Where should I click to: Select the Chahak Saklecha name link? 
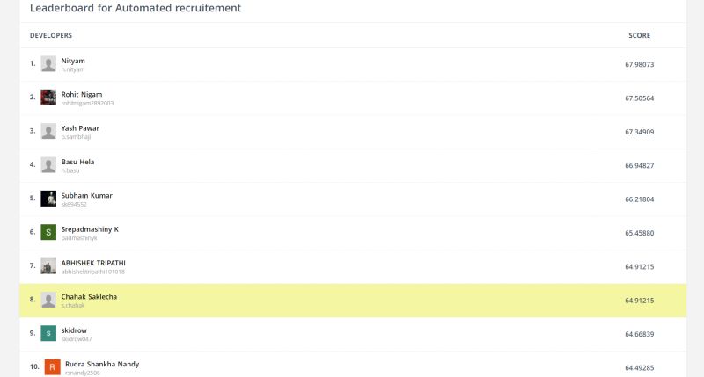[89, 296]
